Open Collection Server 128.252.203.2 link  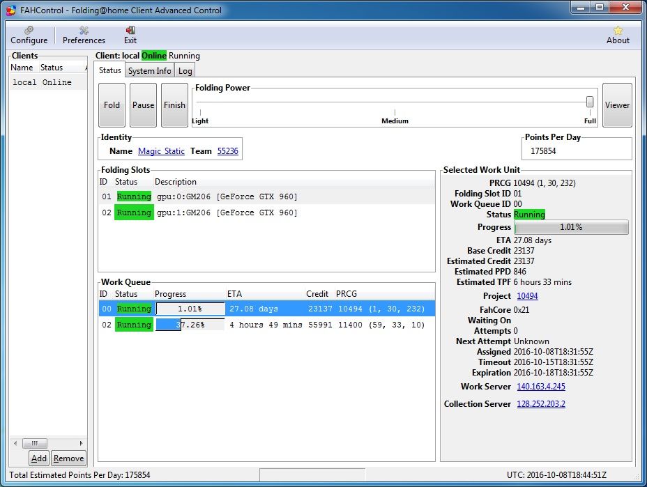[541, 403]
